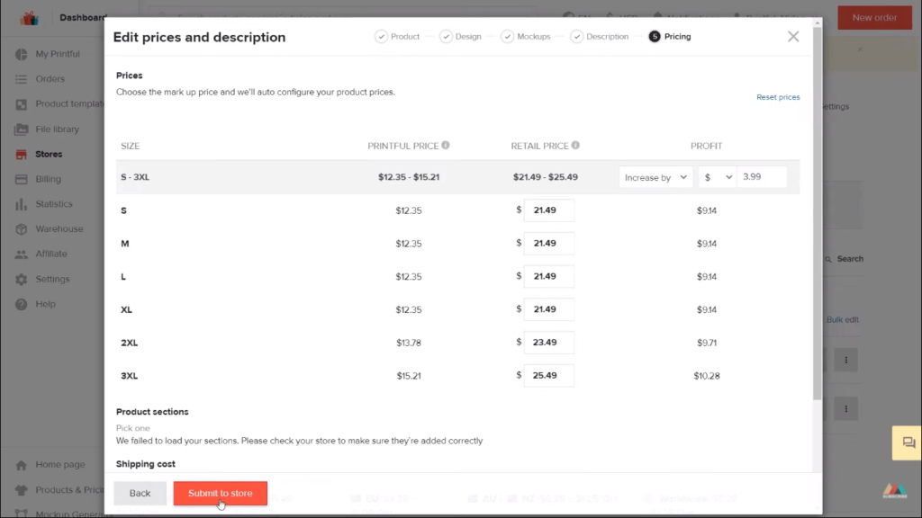Viewport: 922px width, 518px height.
Task: Show Retail Price info tooltip icon
Action: tap(575, 145)
